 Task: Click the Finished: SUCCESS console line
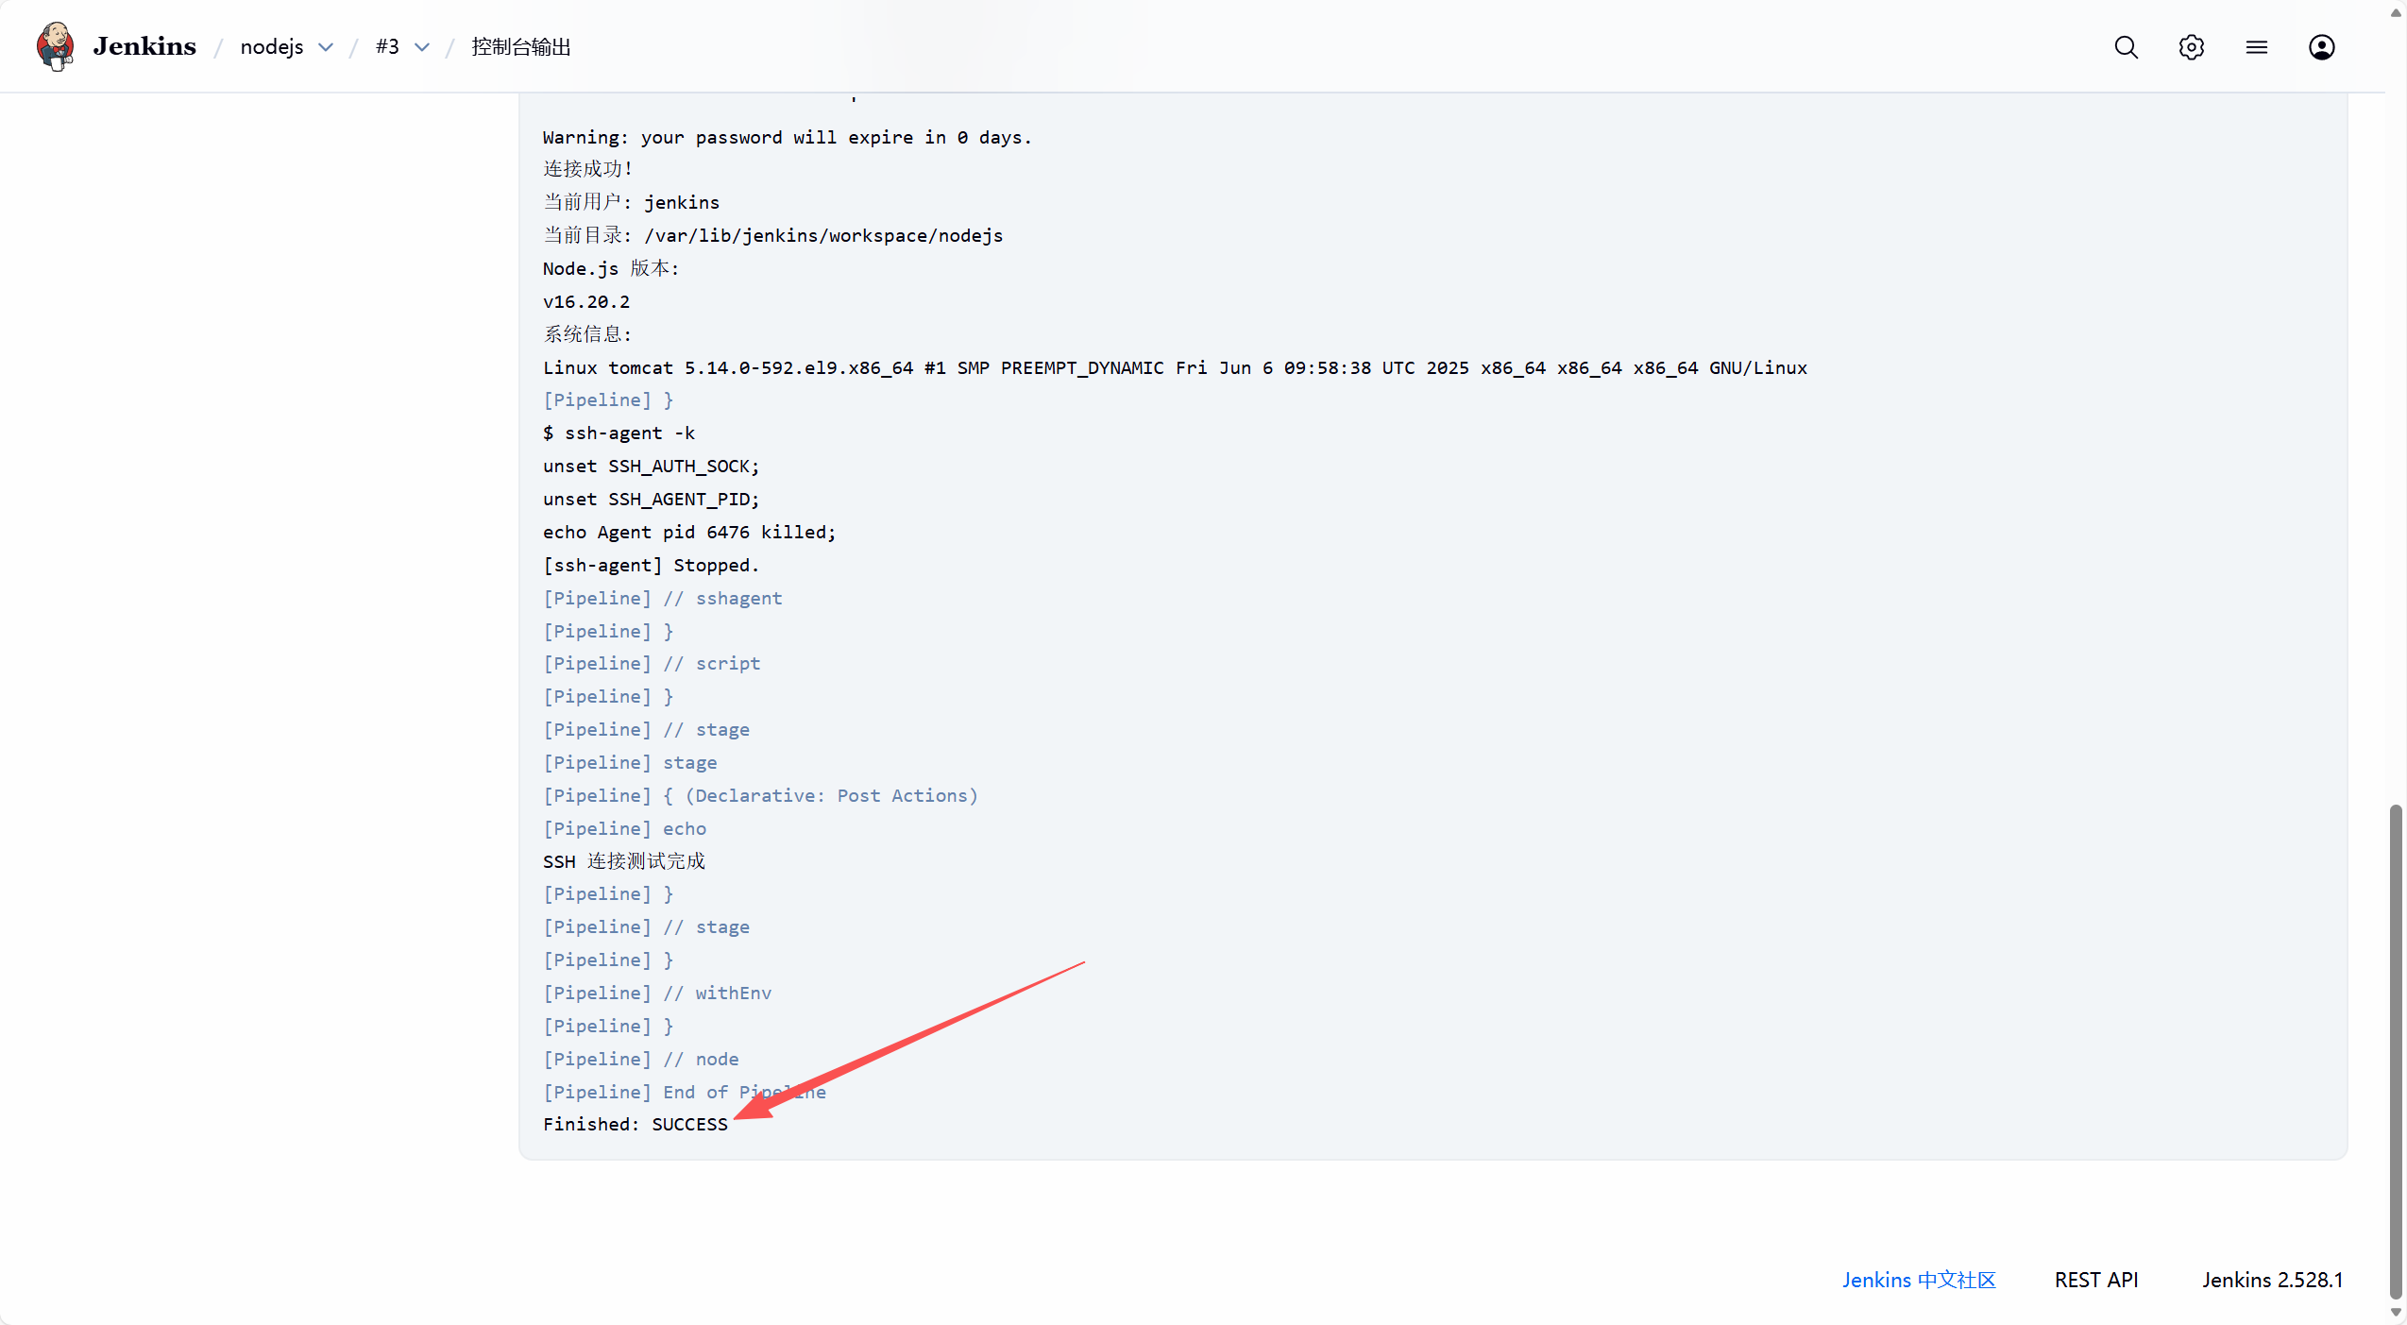(636, 1124)
